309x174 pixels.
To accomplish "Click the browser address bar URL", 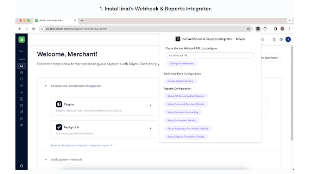I will pyautogui.click(x=76, y=29).
